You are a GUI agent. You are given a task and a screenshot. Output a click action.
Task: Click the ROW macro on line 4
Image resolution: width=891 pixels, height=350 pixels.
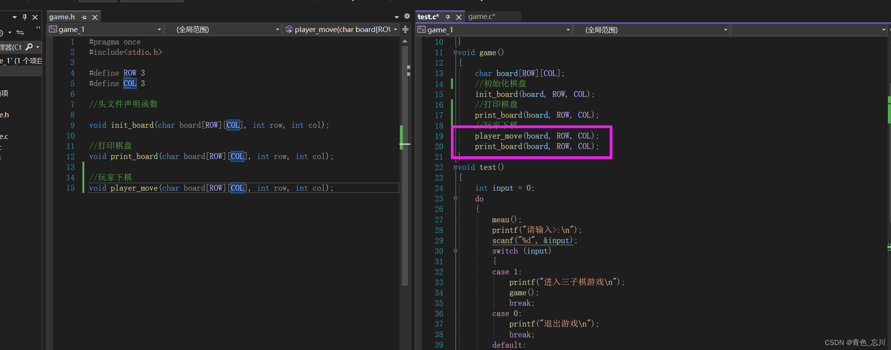pyautogui.click(x=130, y=73)
